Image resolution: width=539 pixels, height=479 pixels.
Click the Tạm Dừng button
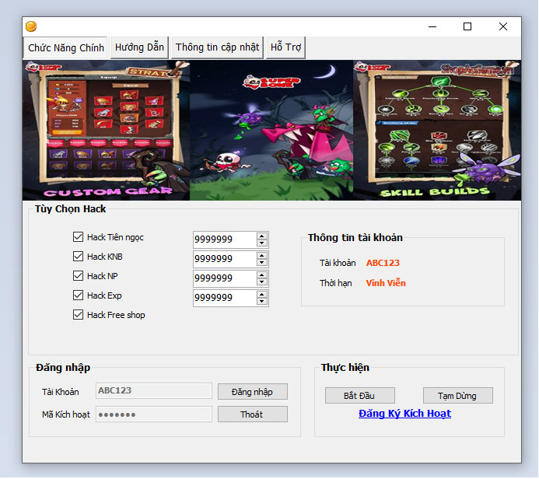[458, 396]
